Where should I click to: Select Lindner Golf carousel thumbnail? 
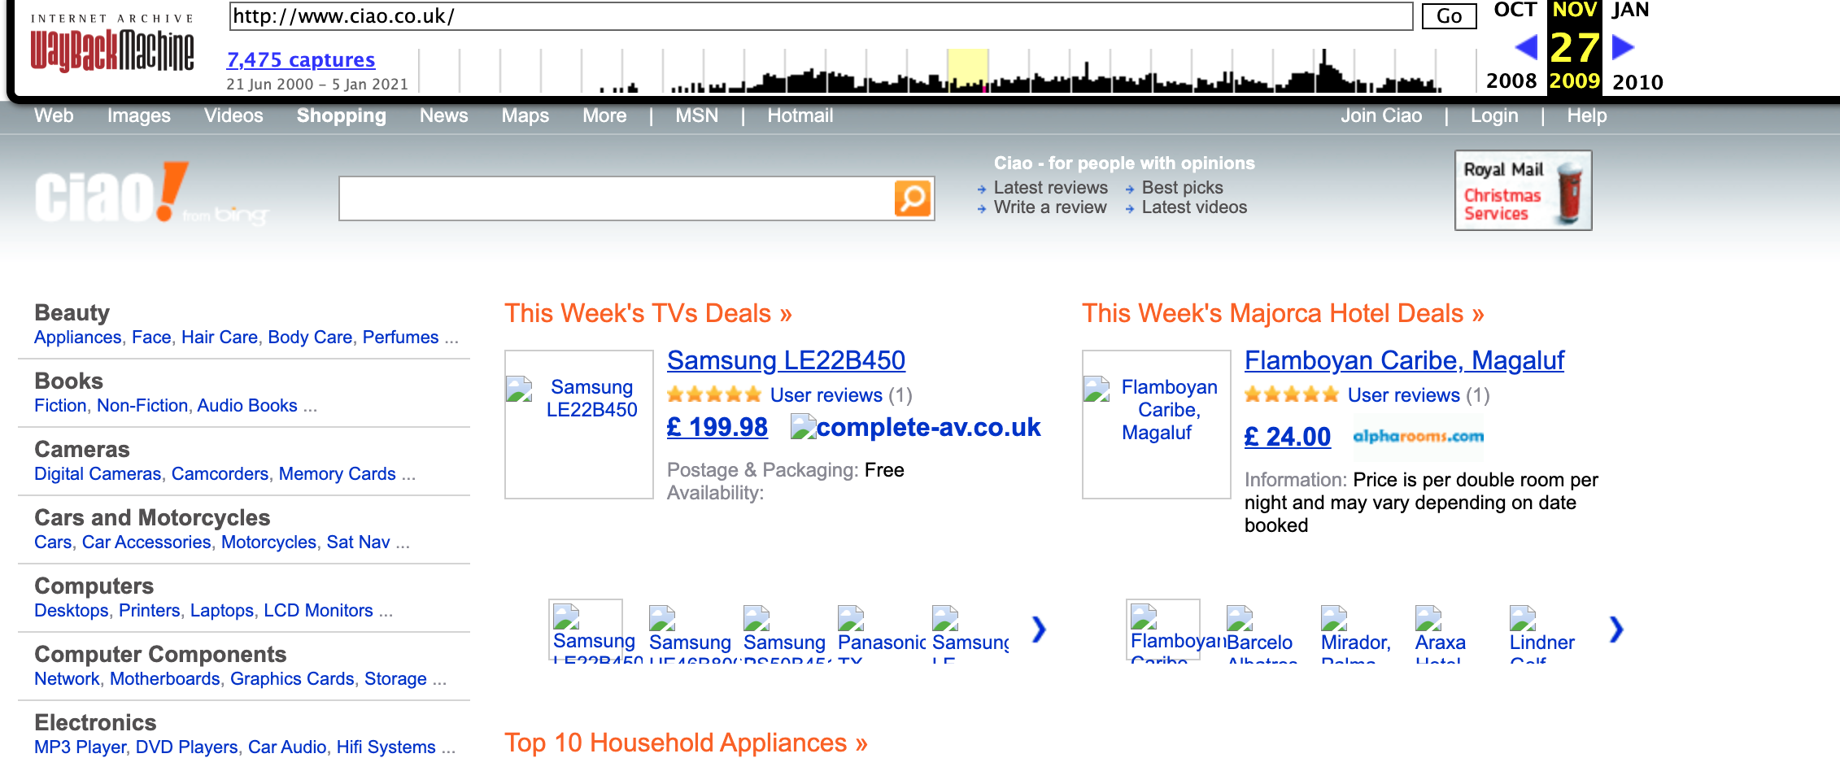[x=1542, y=633]
